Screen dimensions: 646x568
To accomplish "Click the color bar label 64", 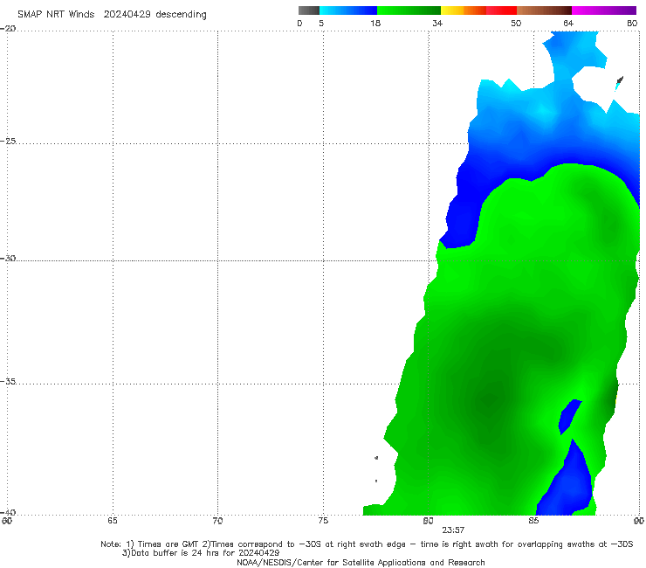I will (x=568, y=23).
